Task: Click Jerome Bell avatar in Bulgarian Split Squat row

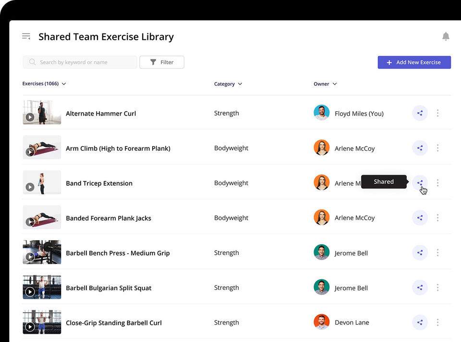Action: pos(321,287)
